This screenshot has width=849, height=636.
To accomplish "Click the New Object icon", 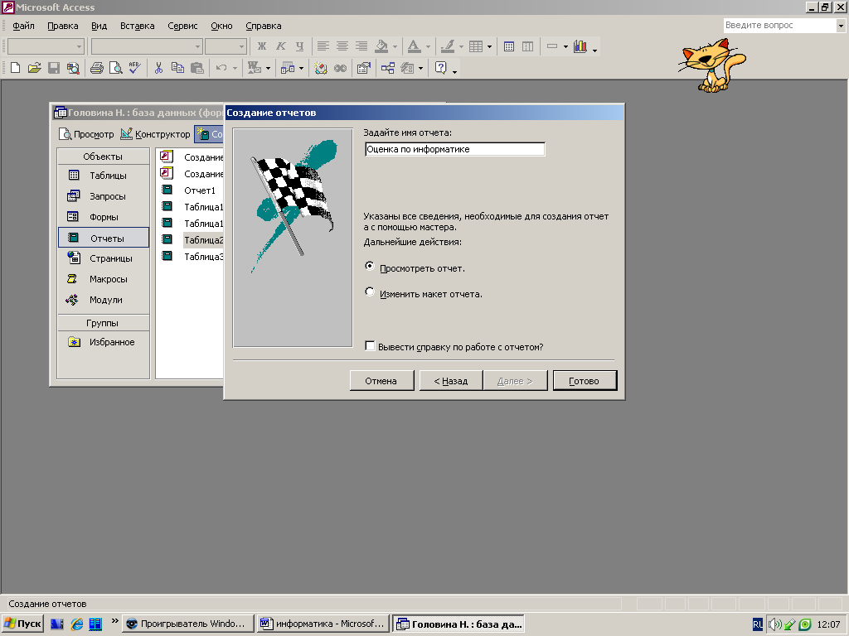I will [407, 68].
